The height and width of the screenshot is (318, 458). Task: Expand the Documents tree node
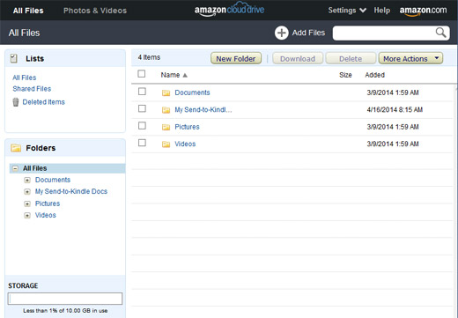point(27,180)
